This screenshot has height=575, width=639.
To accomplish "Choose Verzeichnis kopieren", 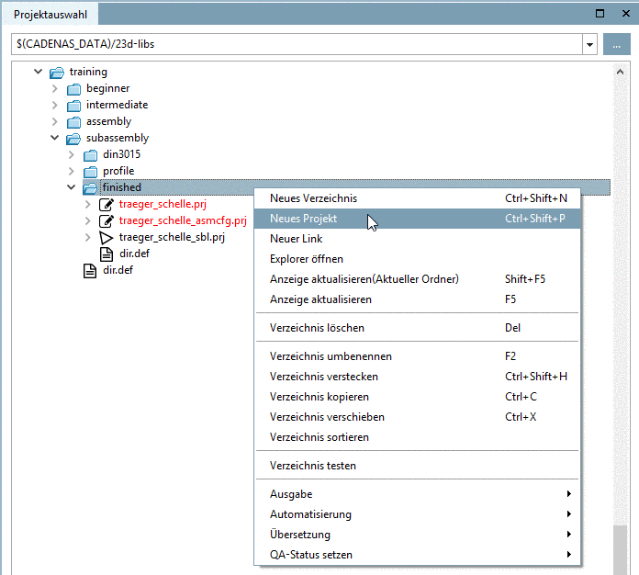I will (x=417, y=397).
